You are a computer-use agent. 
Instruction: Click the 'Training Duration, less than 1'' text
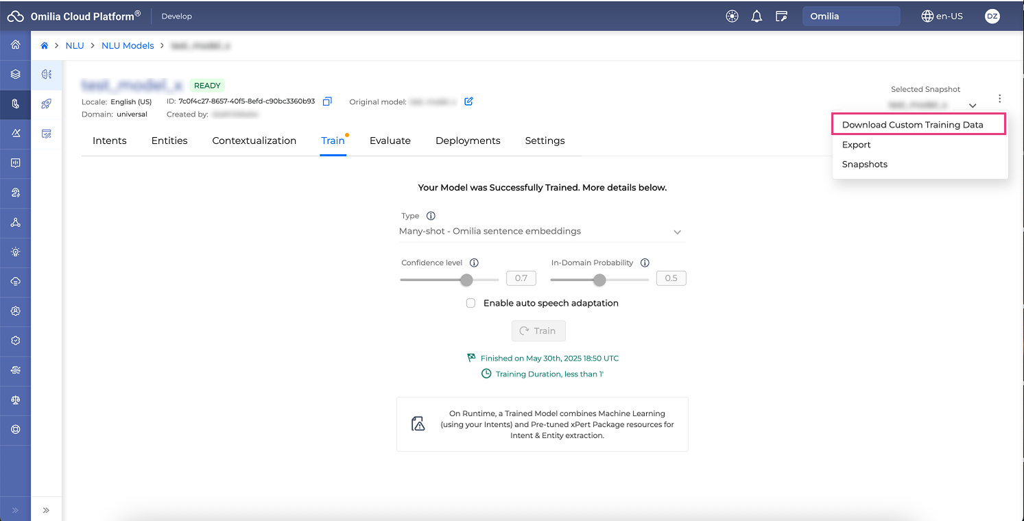[549, 374]
